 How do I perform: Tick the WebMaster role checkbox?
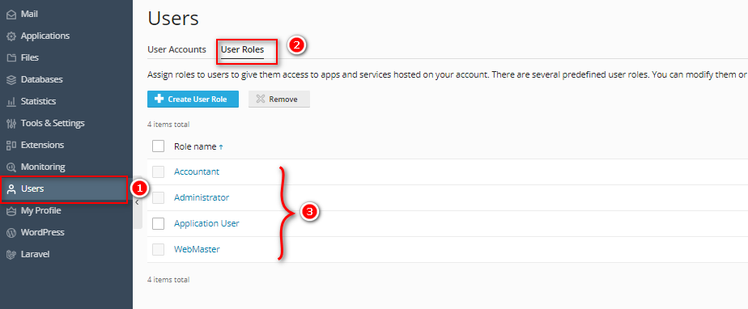click(159, 249)
